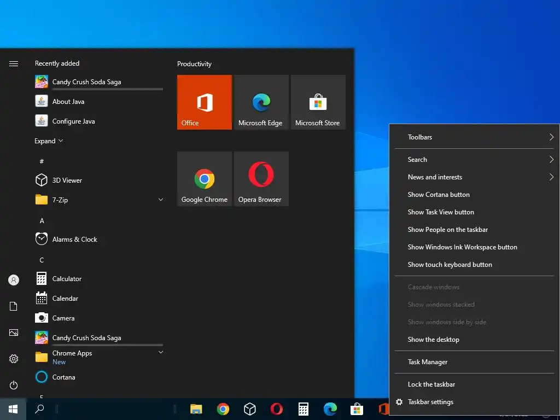Open the Microsoft Store tile
This screenshot has width=560, height=420.
click(318, 102)
